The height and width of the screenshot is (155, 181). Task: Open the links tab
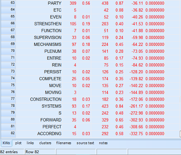click(x=30, y=143)
